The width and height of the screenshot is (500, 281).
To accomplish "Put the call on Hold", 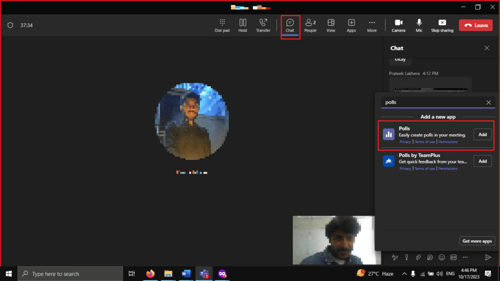I will 243,25.
